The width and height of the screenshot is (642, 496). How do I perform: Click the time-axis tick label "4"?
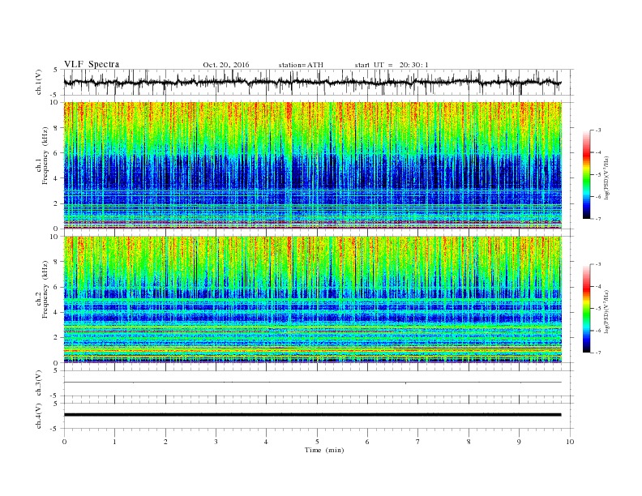point(267,442)
